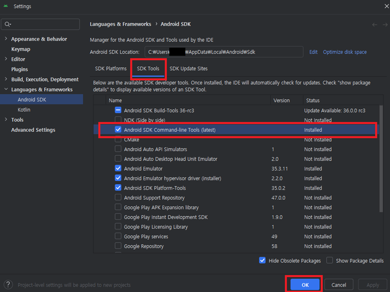Click version 49 of Google Play services

point(274,237)
